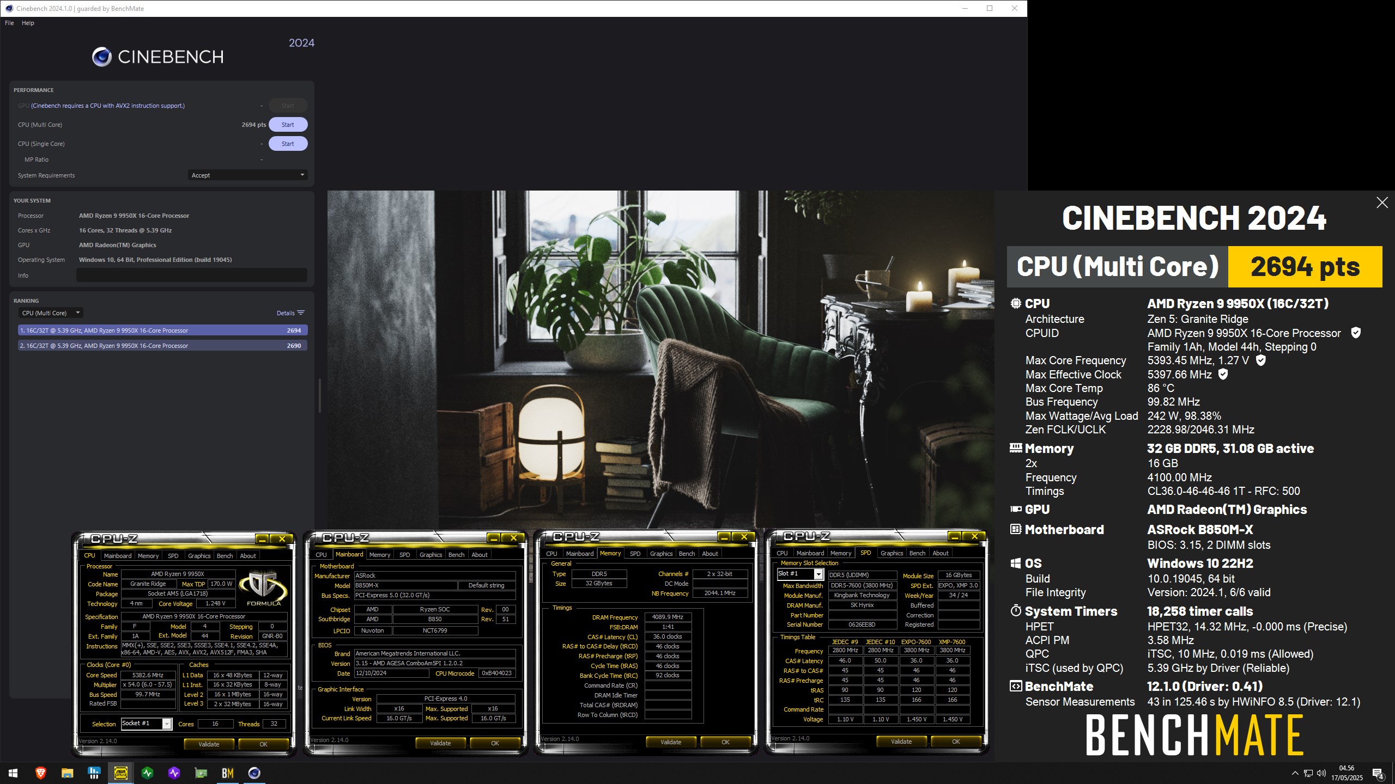The height and width of the screenshot is (784, 1395).
Task: Switch to Cinebench via its taskbar icon
Action: coord(254,773)
